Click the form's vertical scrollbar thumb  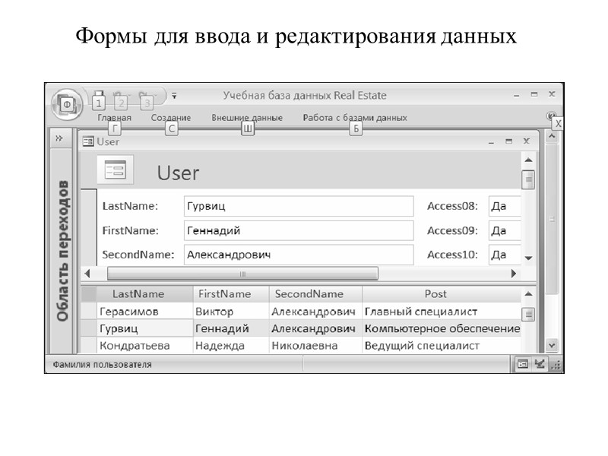pos(528,179)
